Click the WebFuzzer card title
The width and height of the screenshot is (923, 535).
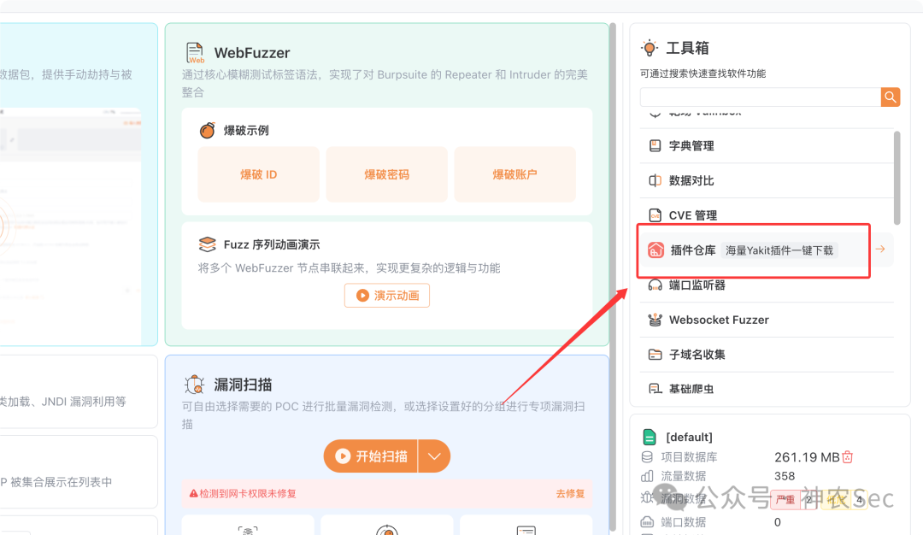click(252, 53)
